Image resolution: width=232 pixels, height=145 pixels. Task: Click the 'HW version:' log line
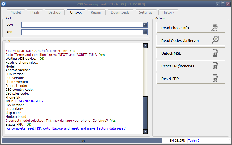[x=15, y=105]
